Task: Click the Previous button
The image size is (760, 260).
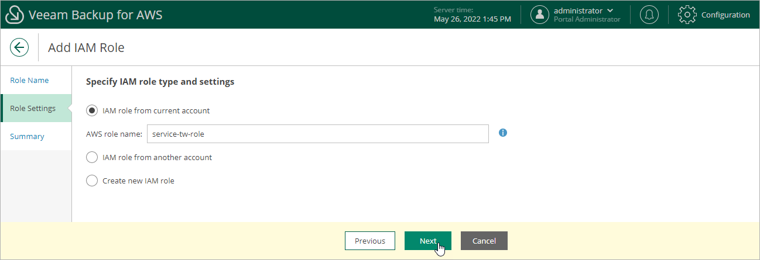Action: pyautogui.click(x=369, y=241)
